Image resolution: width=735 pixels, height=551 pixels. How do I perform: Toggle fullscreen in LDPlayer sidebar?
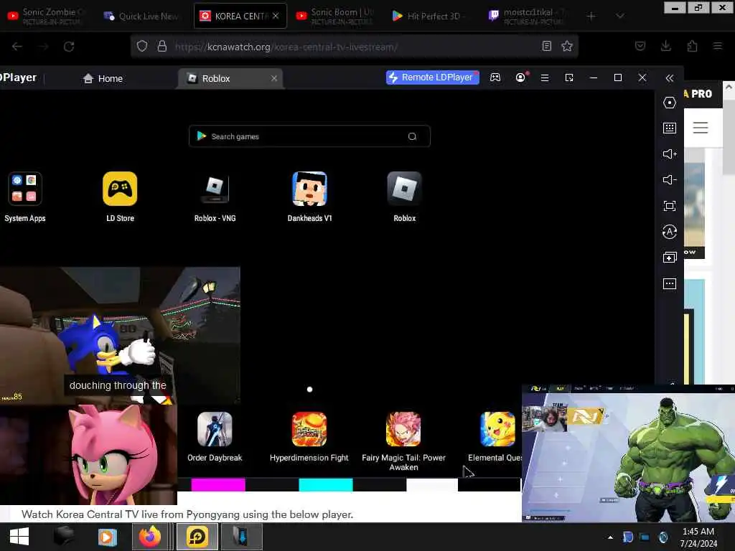tap(670, 206)
